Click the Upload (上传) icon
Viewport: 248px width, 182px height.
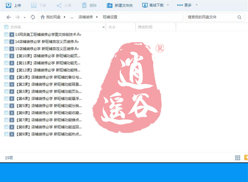pos(8,5)
